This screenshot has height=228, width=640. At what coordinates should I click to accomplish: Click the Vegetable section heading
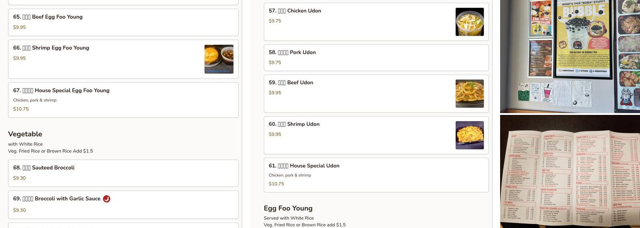pos(25,134)
